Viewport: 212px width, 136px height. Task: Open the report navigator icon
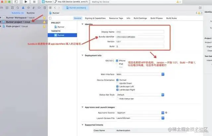coord(45,8)
